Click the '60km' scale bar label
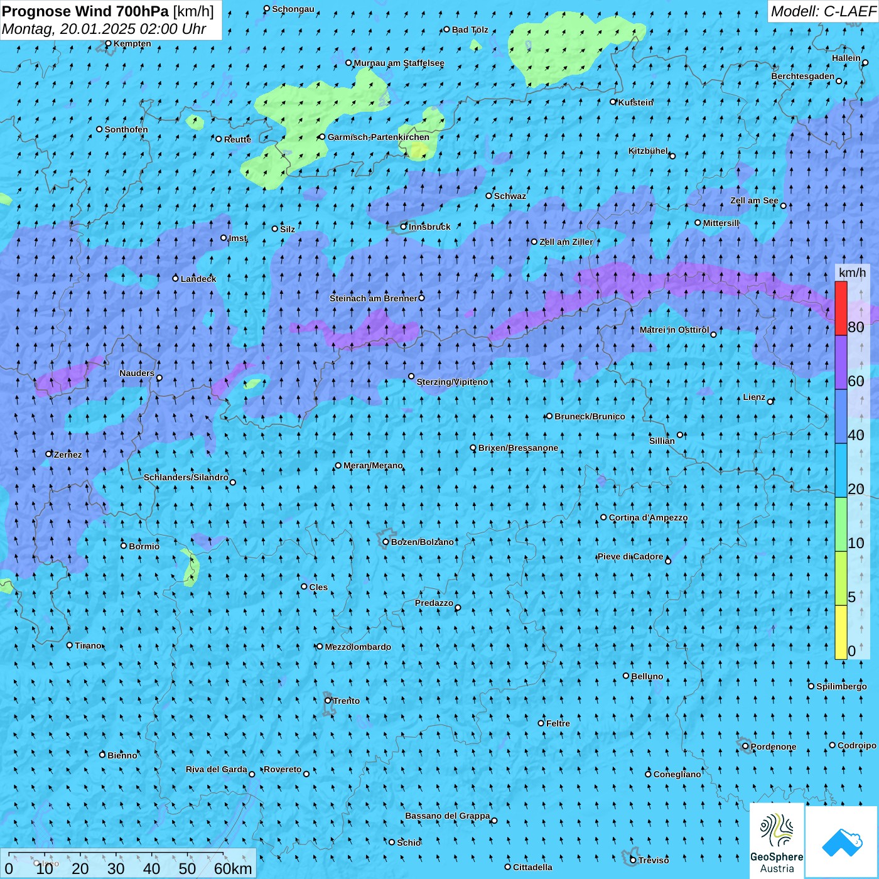Screen dimensions: 879x879 pyautogui.click(x=233, y=868)
